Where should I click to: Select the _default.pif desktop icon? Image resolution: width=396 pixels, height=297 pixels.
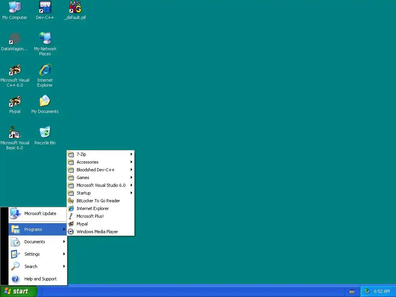pyautogui.click(x=75, y=10)
